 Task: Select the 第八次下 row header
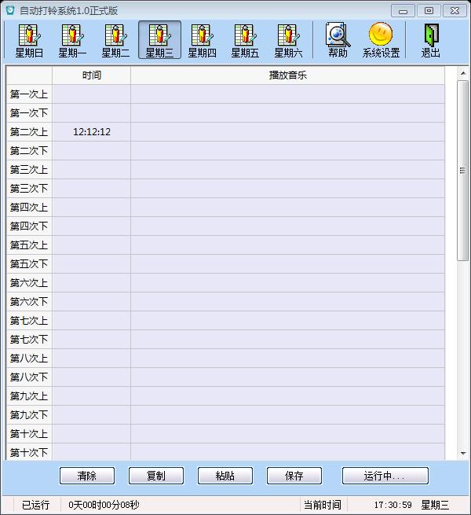pos(29,377)
